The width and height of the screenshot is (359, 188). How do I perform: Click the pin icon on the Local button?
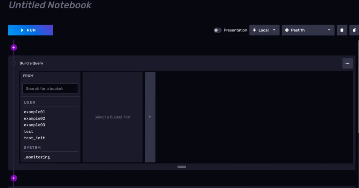click(x=254, y=30)
